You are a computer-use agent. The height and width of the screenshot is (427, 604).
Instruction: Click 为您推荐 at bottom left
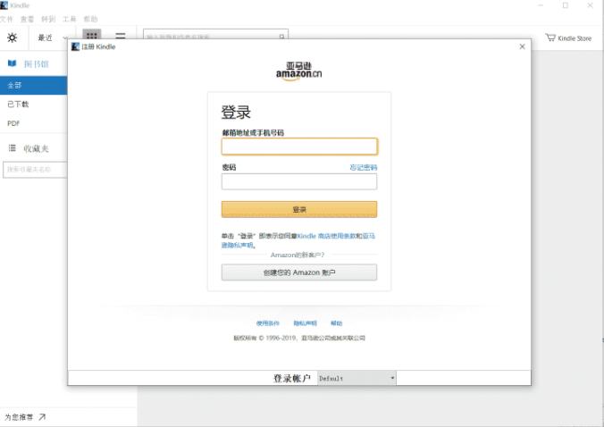(19, 417)
